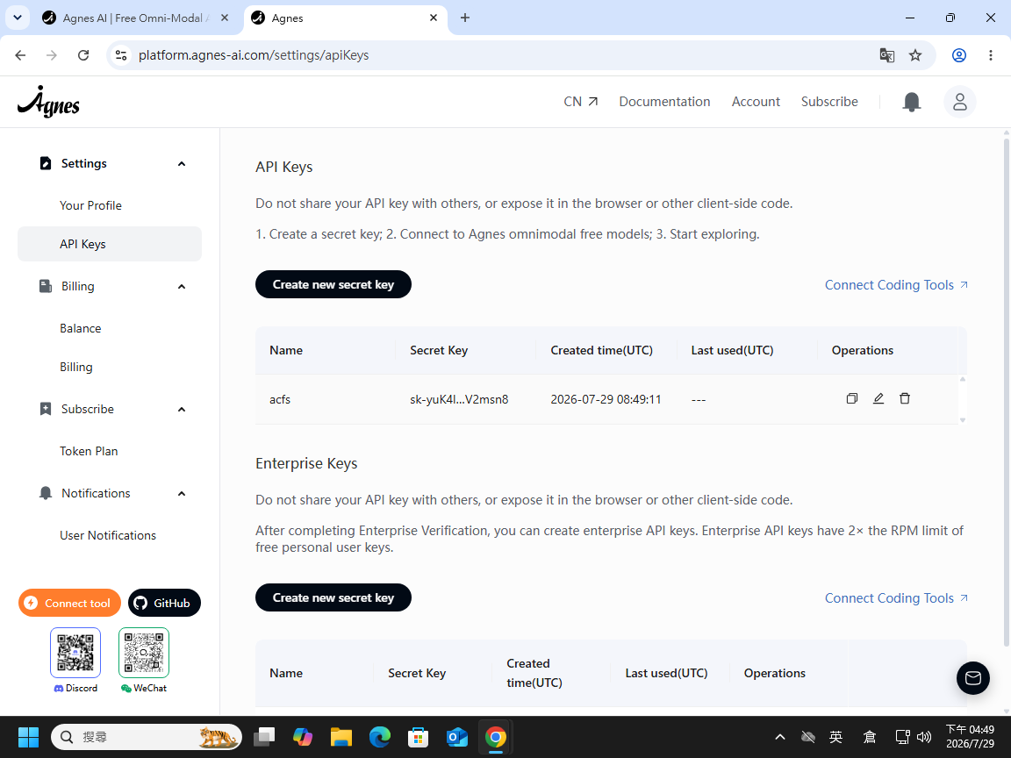
Task: Bookmark this page with the star icon
Action: [915, 55]
